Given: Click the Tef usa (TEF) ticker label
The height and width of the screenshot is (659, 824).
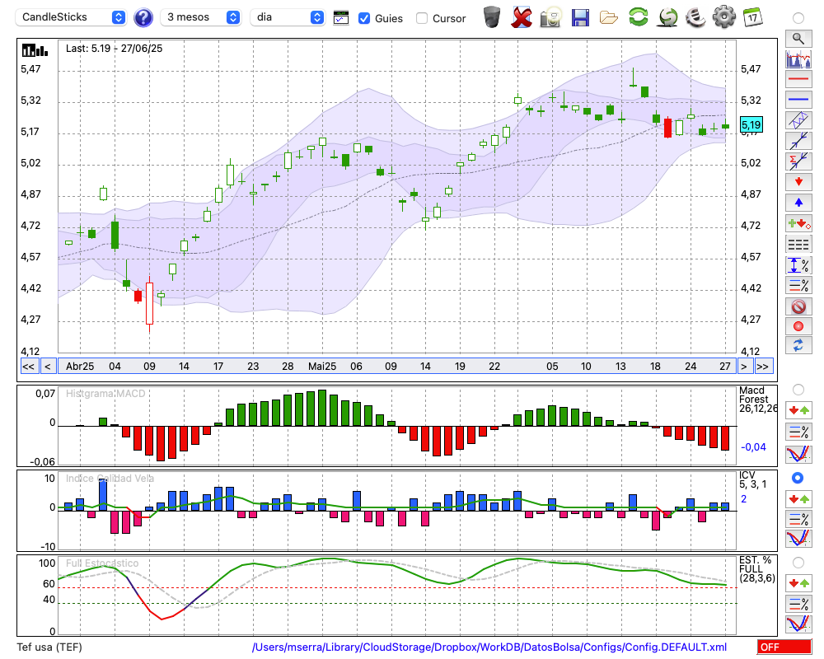Looking at the screenshot, I should tap(49, 647).
